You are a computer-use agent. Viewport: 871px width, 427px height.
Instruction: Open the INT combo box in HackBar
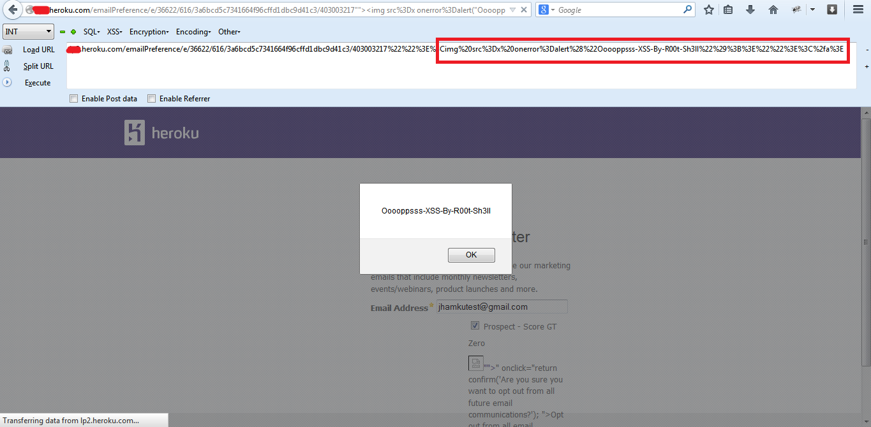tap(29, 32)
